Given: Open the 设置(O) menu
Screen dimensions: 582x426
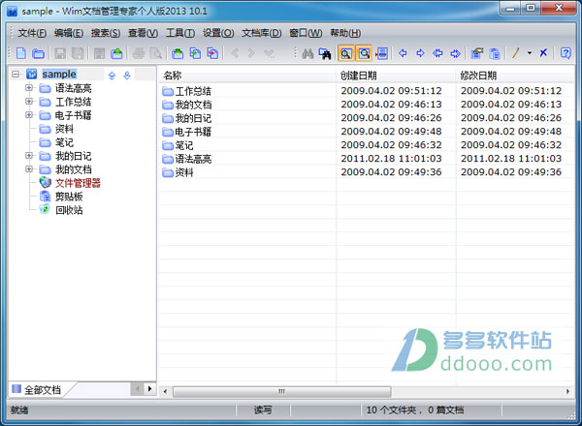Looking at the screenshot, I should tap(218, 33).
